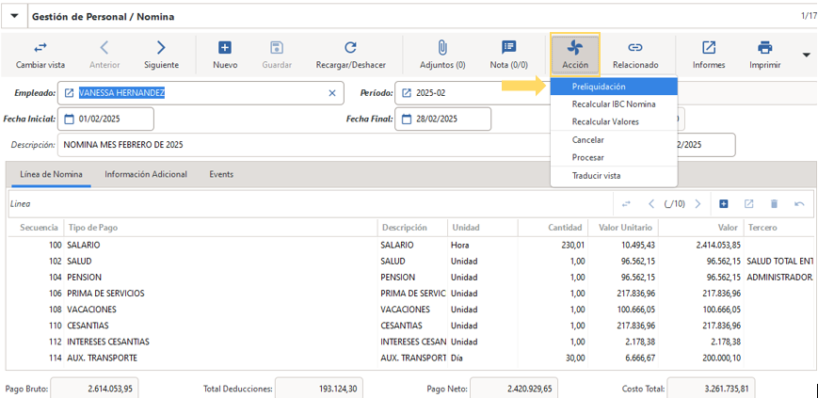Screen dimensions: 818x398
Task: Click the Pago Bruto value field
Action: 95,389
